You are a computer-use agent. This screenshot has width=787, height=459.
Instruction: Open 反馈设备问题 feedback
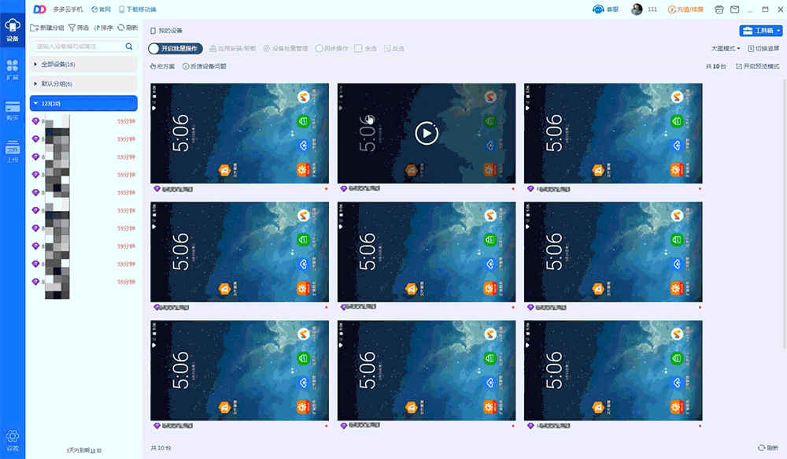(x=205, y=66)
